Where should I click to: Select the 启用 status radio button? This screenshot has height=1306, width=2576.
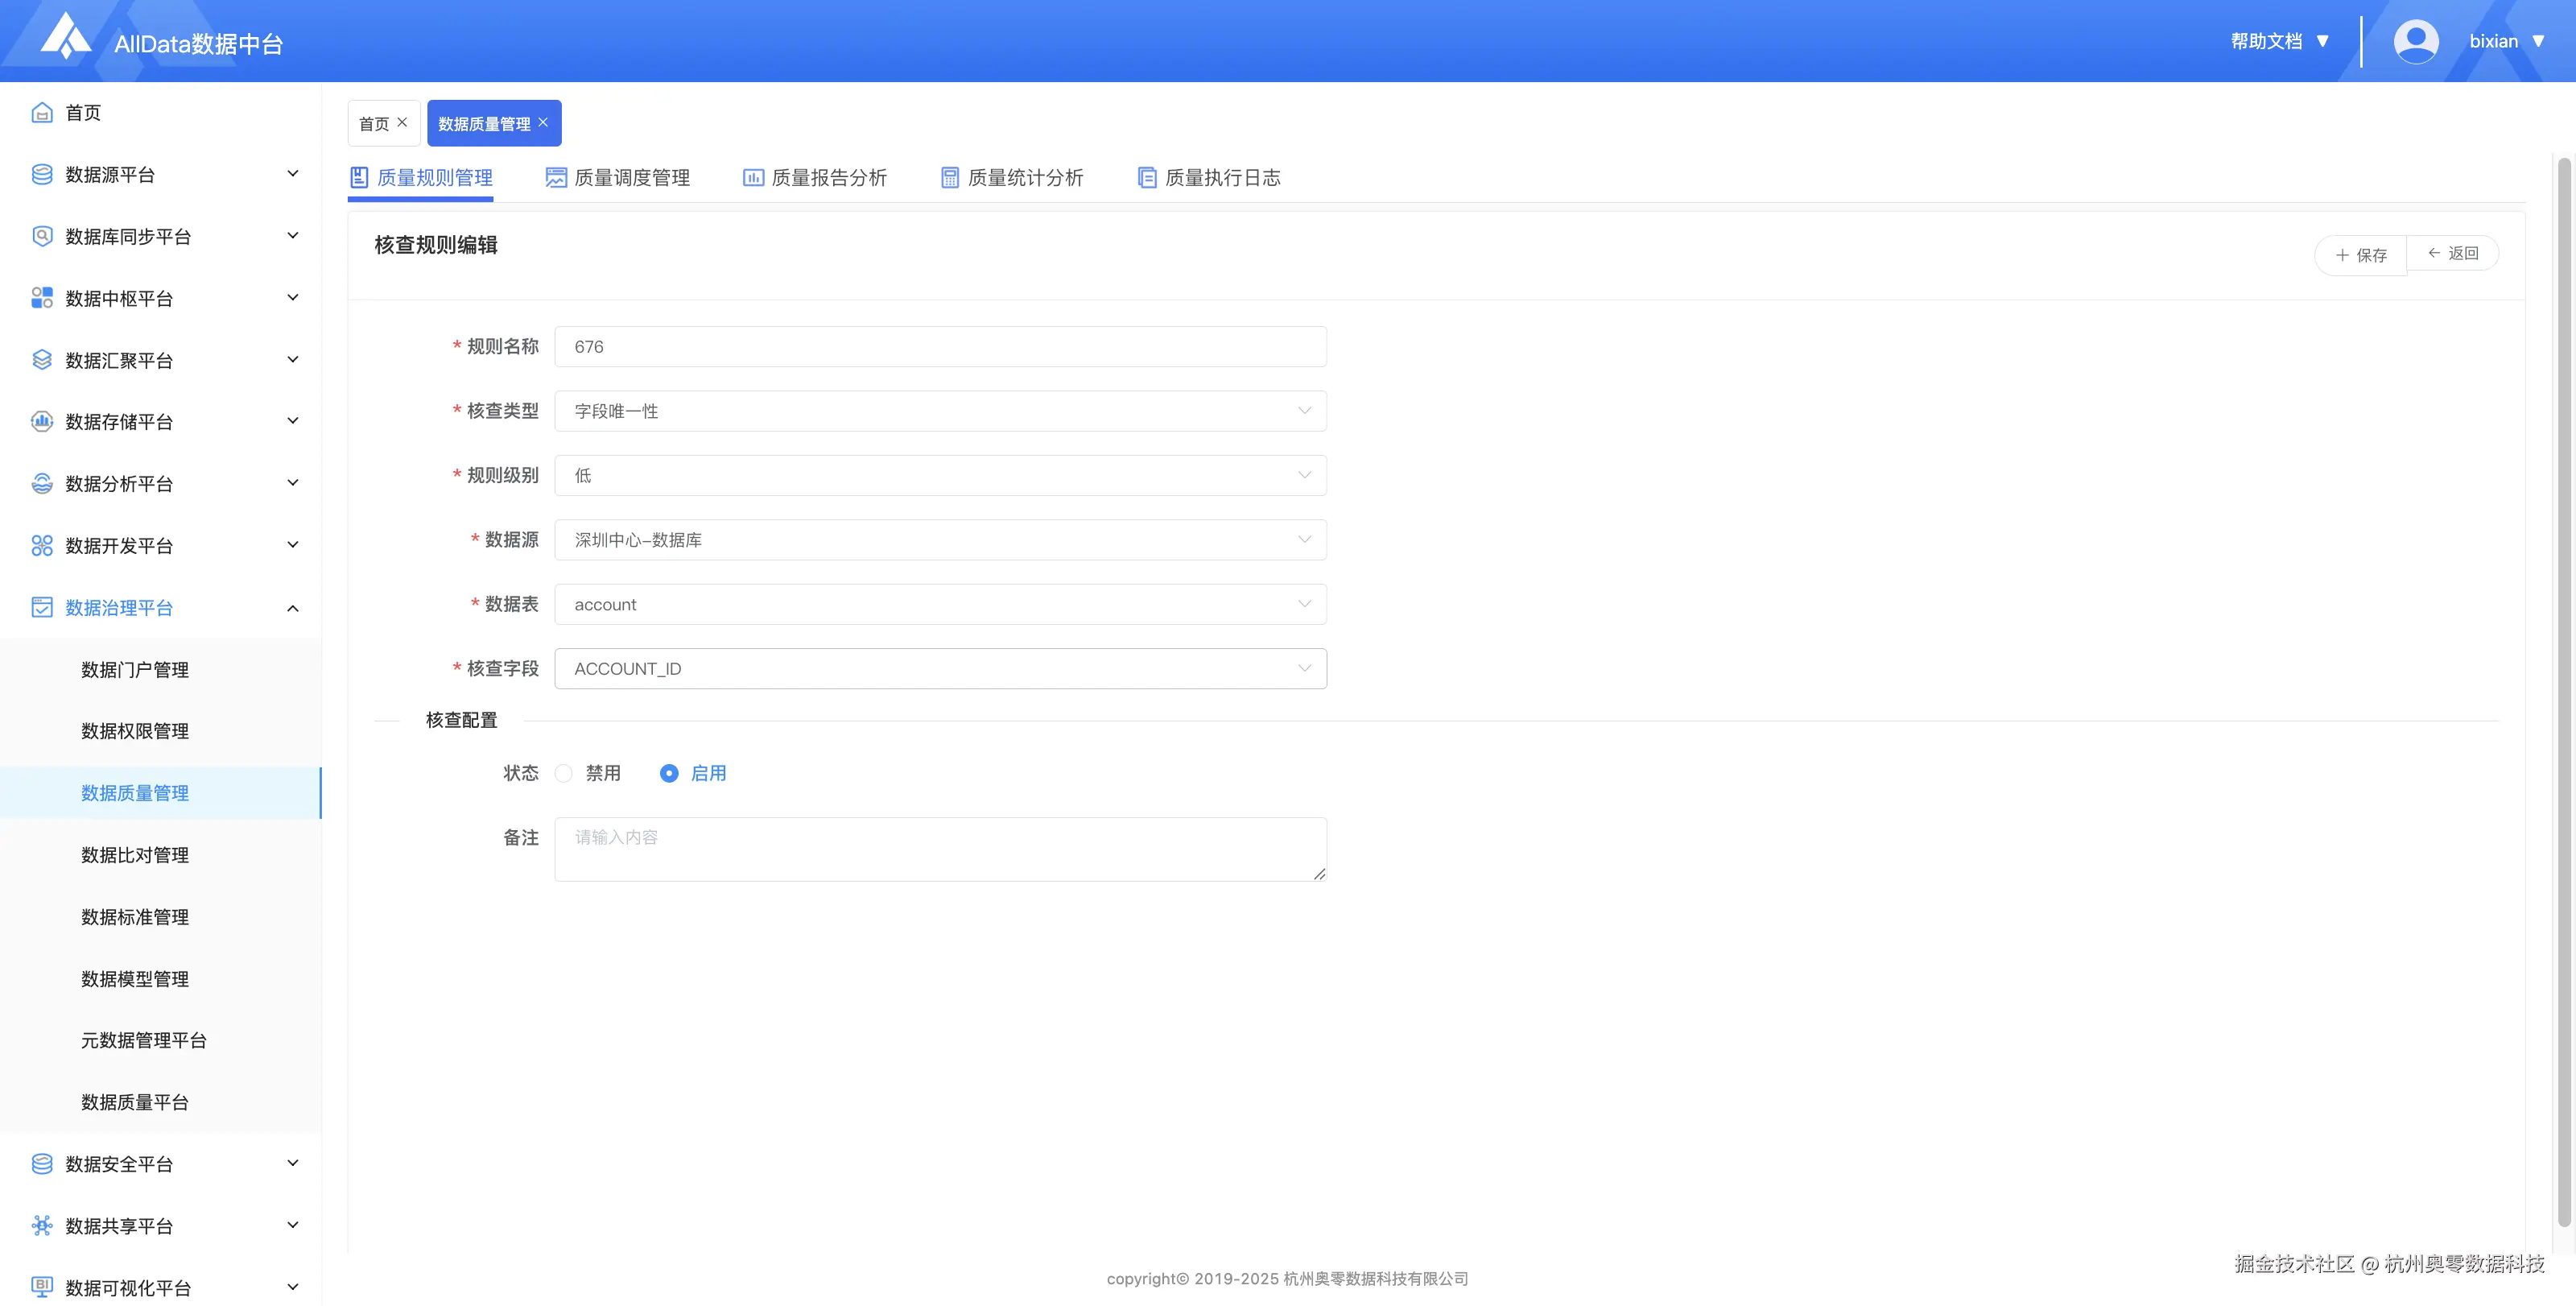pyautogui.click(x=669, y=773)
